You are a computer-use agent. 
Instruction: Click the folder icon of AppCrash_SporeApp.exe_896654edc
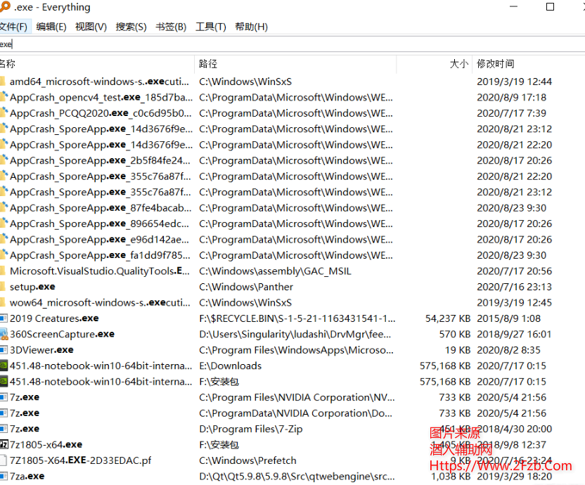pos(4,223)
